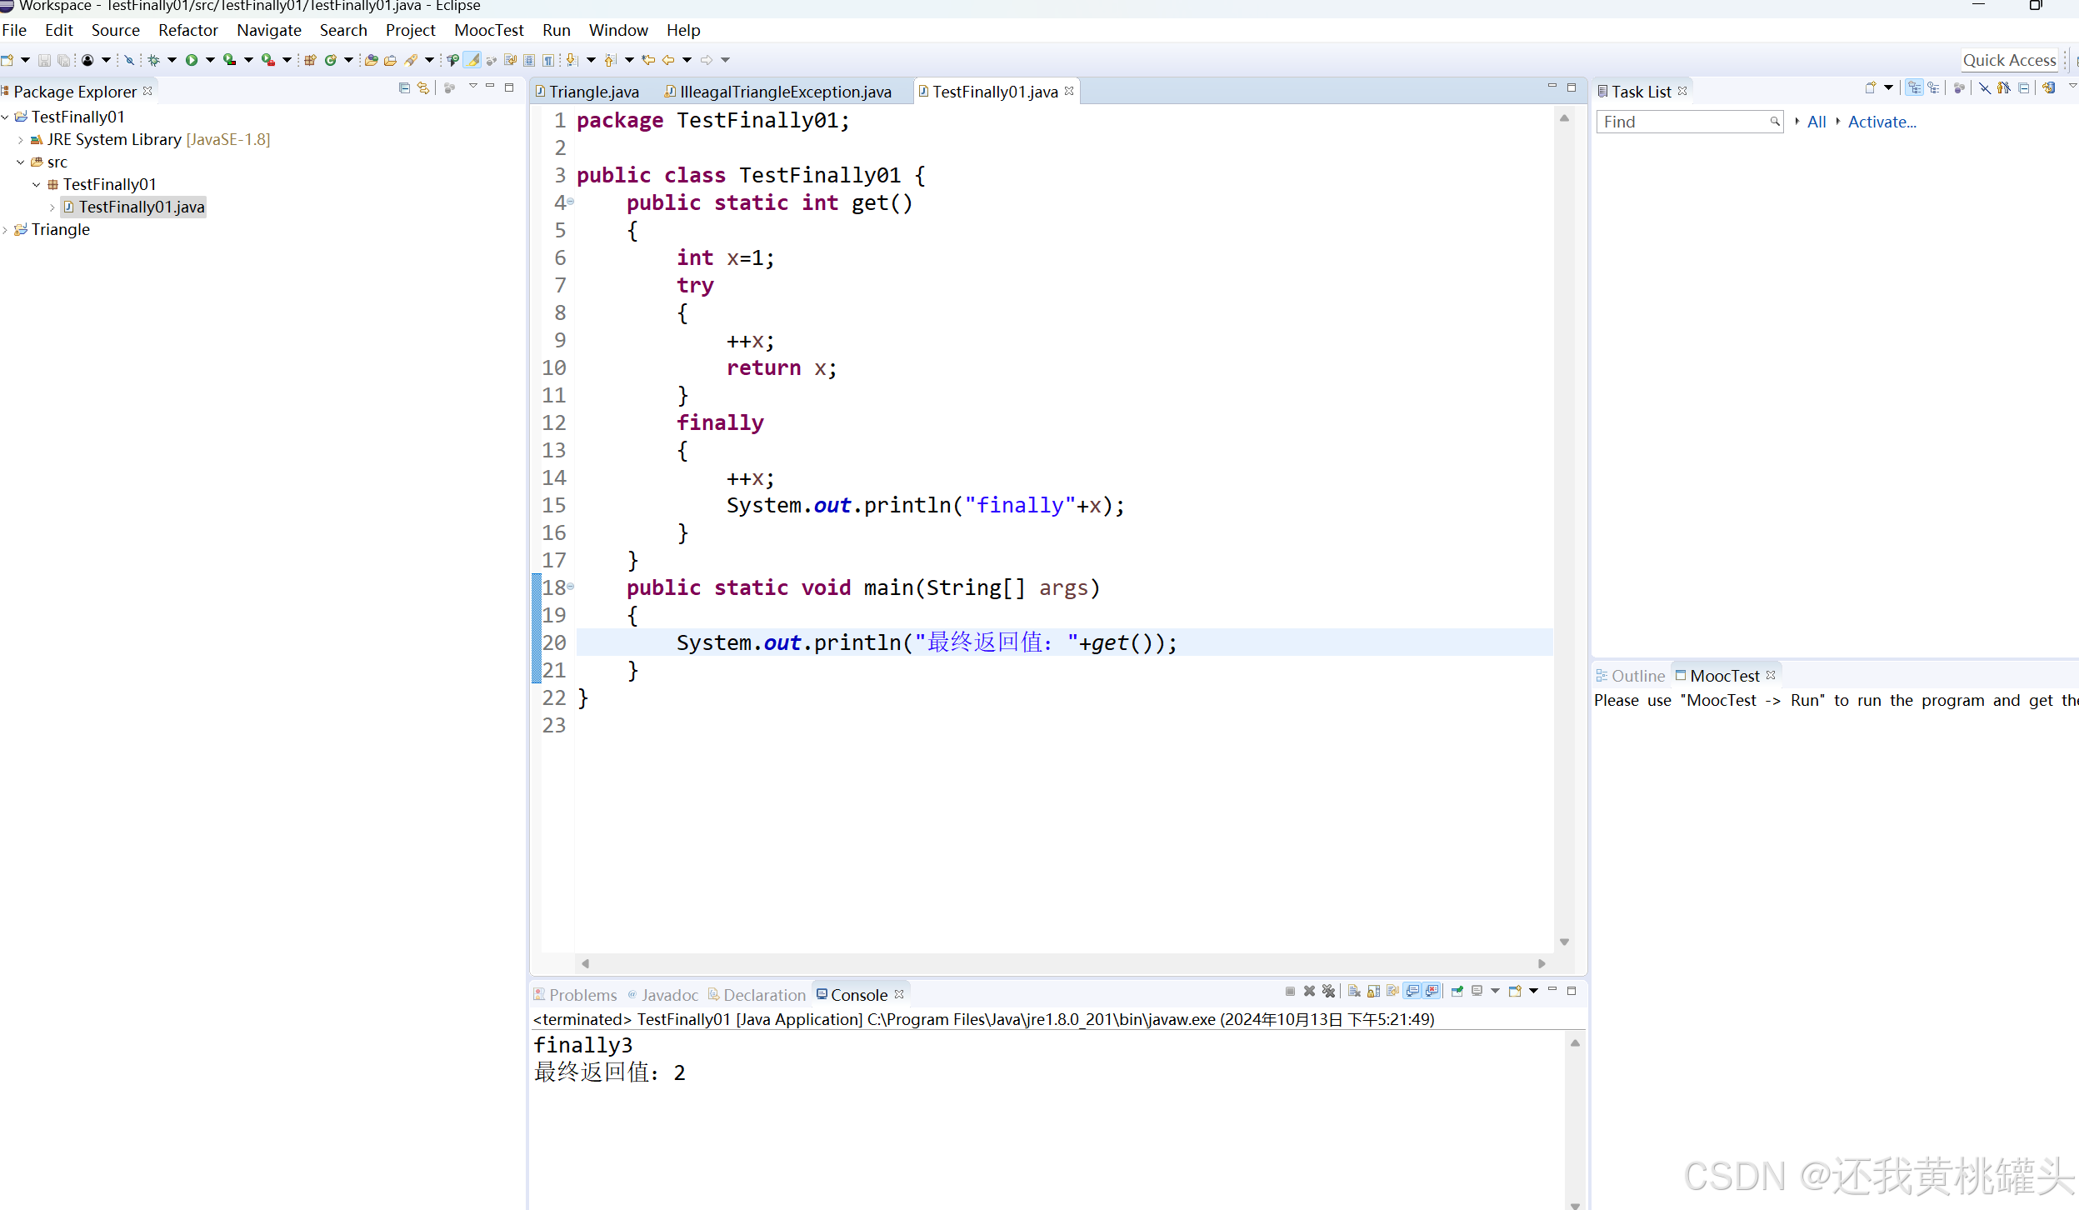
Task: Click the Clear Console icon
Action: coord(1354,992)
